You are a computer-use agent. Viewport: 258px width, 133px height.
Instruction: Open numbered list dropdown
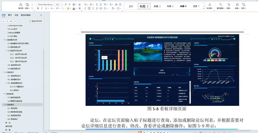coord(93,5)
